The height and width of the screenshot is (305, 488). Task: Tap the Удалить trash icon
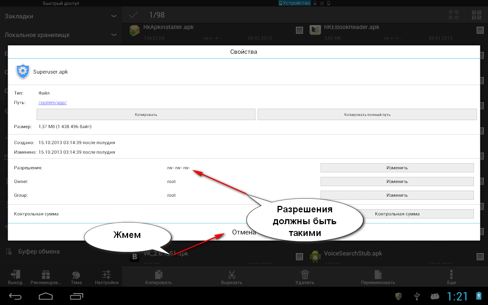(x=305, y=275)
